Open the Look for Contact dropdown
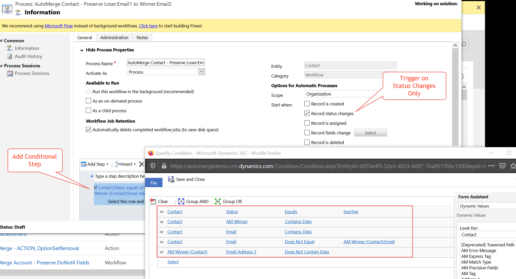This screenshot has width=516, height=279. click(488, 235)
